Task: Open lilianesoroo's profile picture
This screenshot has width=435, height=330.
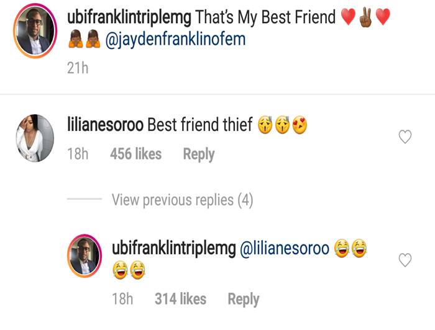Action: tap(35, 138)
